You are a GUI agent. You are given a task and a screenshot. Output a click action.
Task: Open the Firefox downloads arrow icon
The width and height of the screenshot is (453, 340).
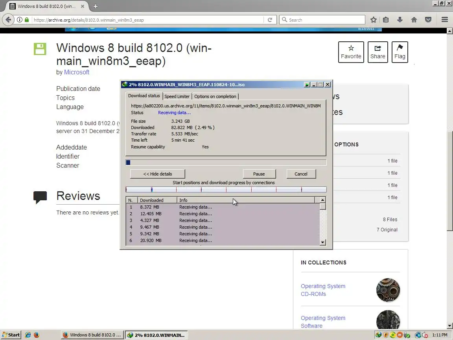pyautogui.click(x=400, y=20)
